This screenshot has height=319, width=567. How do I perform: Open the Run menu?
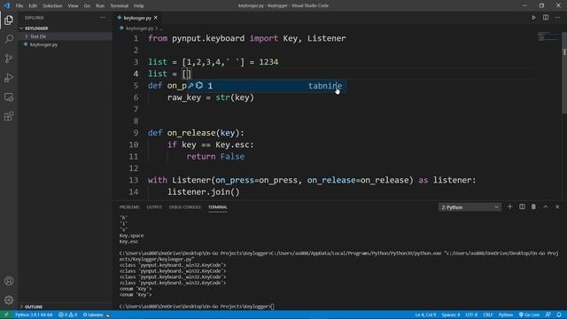(x=100, y=6)
